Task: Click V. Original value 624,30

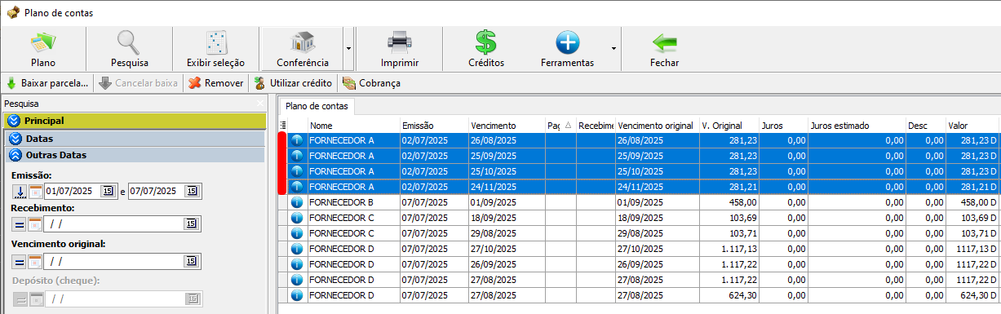Action: coord(729,295)
